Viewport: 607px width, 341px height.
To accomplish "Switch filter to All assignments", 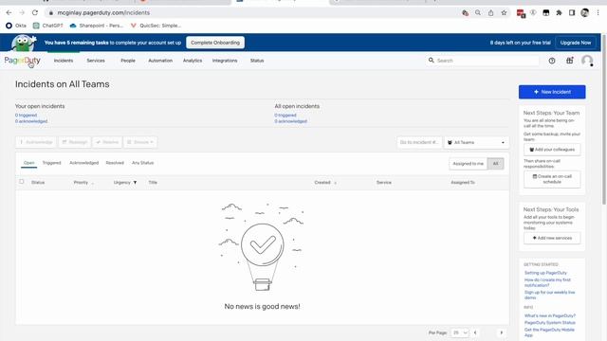I will click(x=495, y=164).
